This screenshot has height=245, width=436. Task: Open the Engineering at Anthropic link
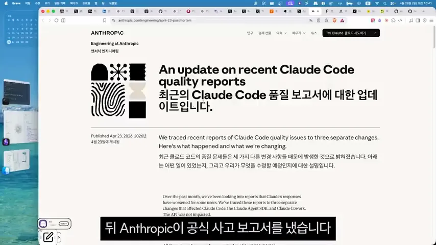[114, 43]
